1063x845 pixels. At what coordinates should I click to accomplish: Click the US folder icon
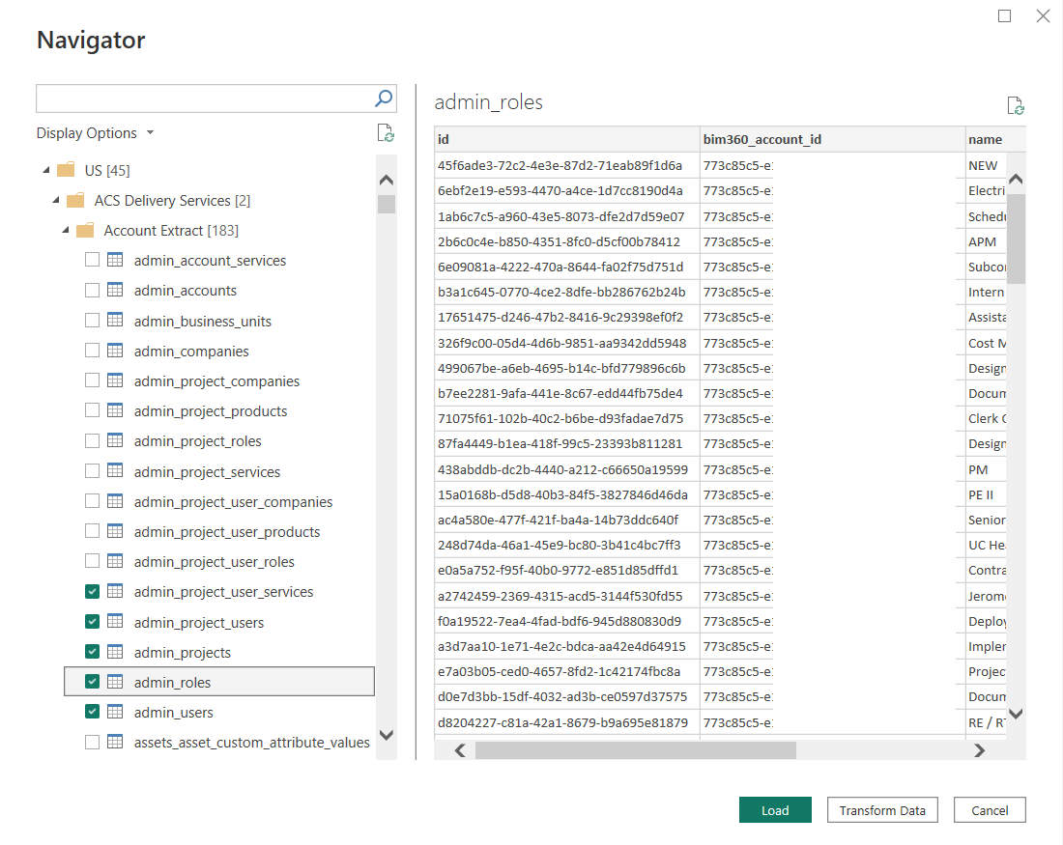click(65, 170)
